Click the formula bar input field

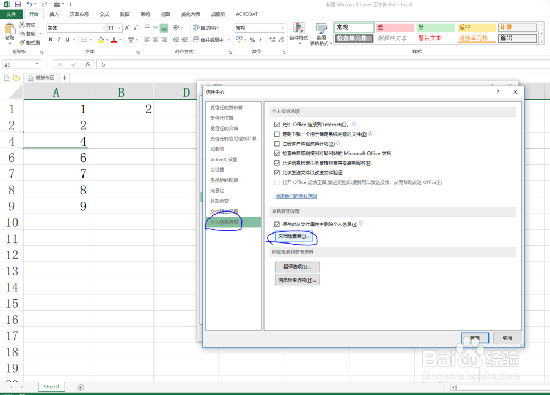(x=323, y=64)
